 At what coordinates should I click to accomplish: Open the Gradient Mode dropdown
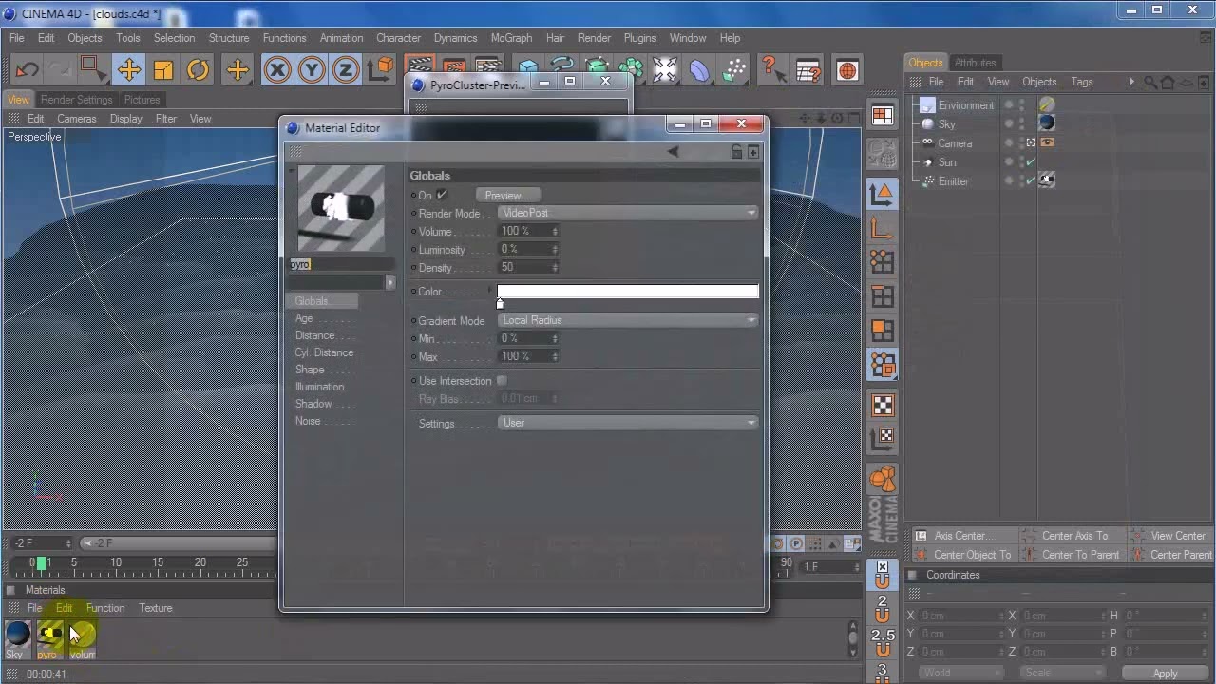pos(628,320)
